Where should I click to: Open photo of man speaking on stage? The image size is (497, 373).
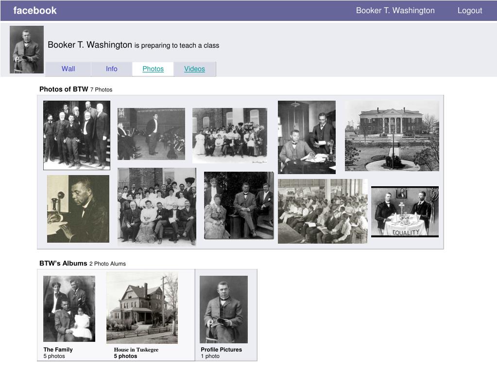pyautogui.click(x=151, y=134)
